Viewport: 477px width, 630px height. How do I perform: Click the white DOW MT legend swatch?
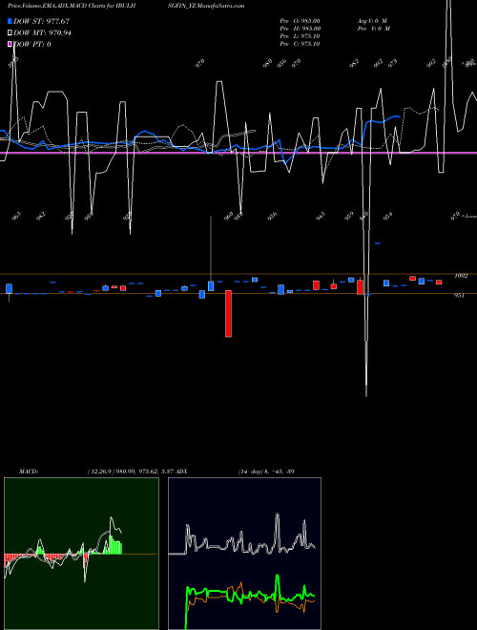10,33
